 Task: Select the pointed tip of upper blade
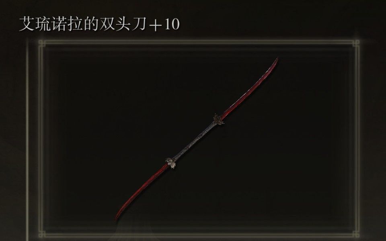tap(276, 61)
